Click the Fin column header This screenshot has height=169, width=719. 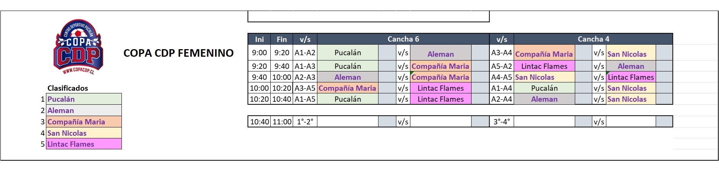(282, 39)
